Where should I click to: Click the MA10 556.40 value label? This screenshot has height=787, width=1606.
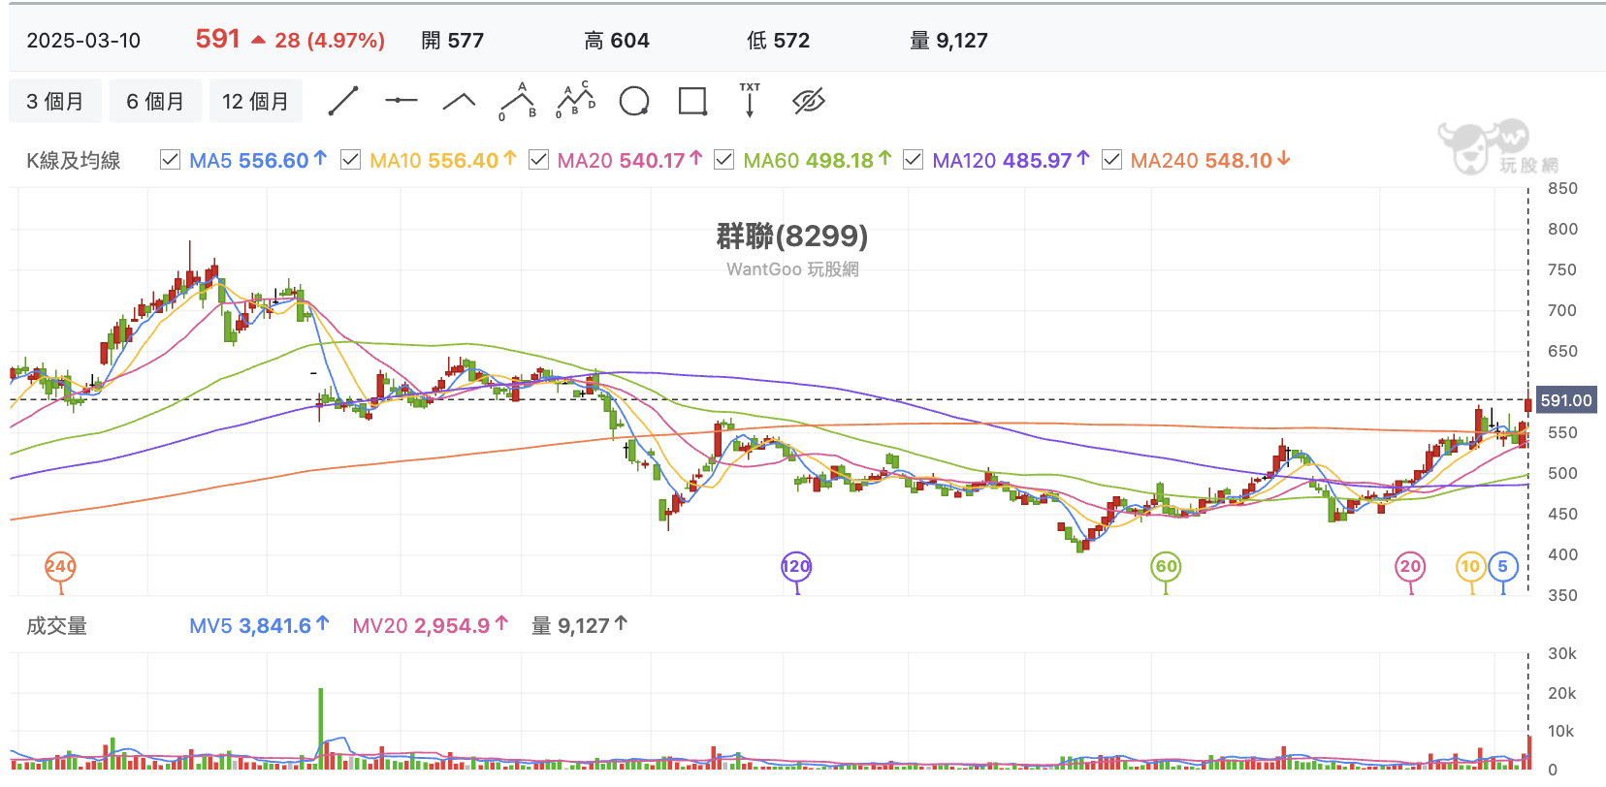pos(443,160)
